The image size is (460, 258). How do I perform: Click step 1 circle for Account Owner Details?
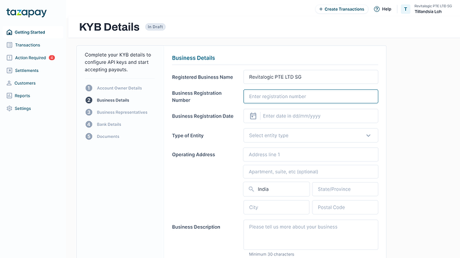pos(89,88)
